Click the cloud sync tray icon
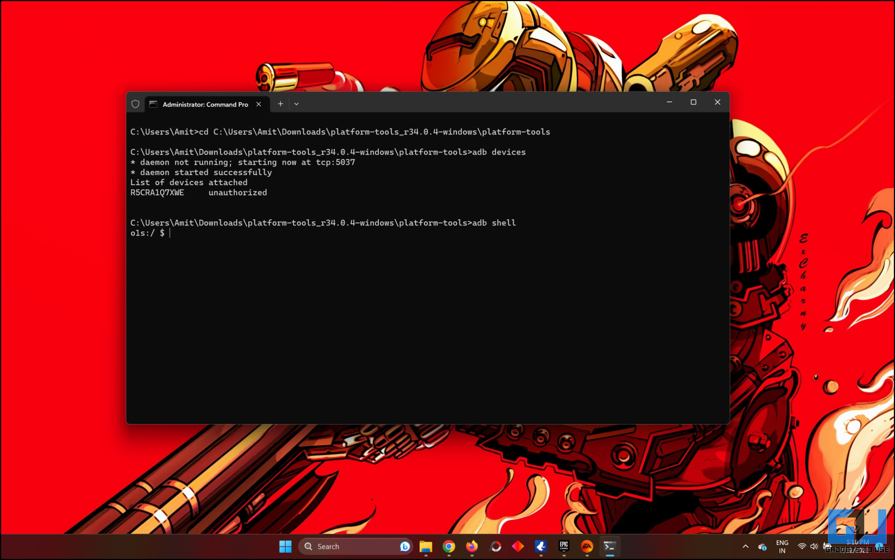 pyautogui.click(x=762, y=547)
